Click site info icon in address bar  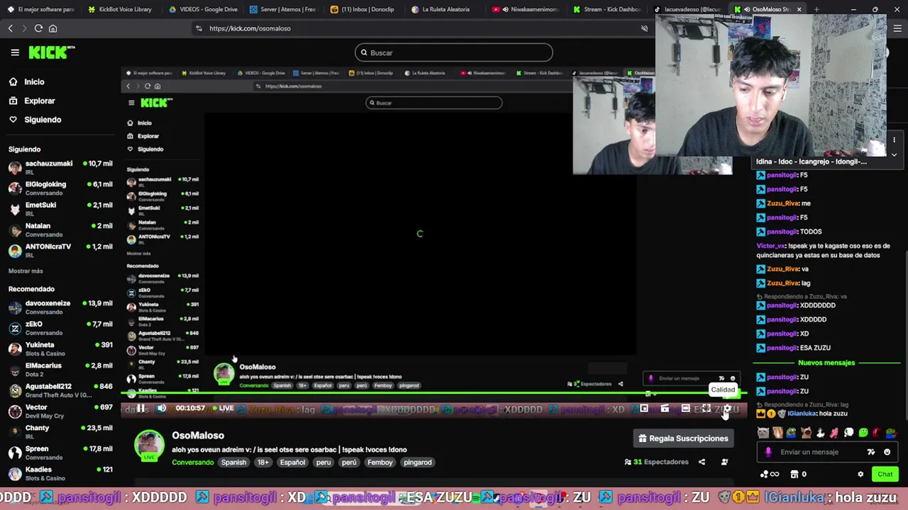pyautogui.click(x=199, y=28)
